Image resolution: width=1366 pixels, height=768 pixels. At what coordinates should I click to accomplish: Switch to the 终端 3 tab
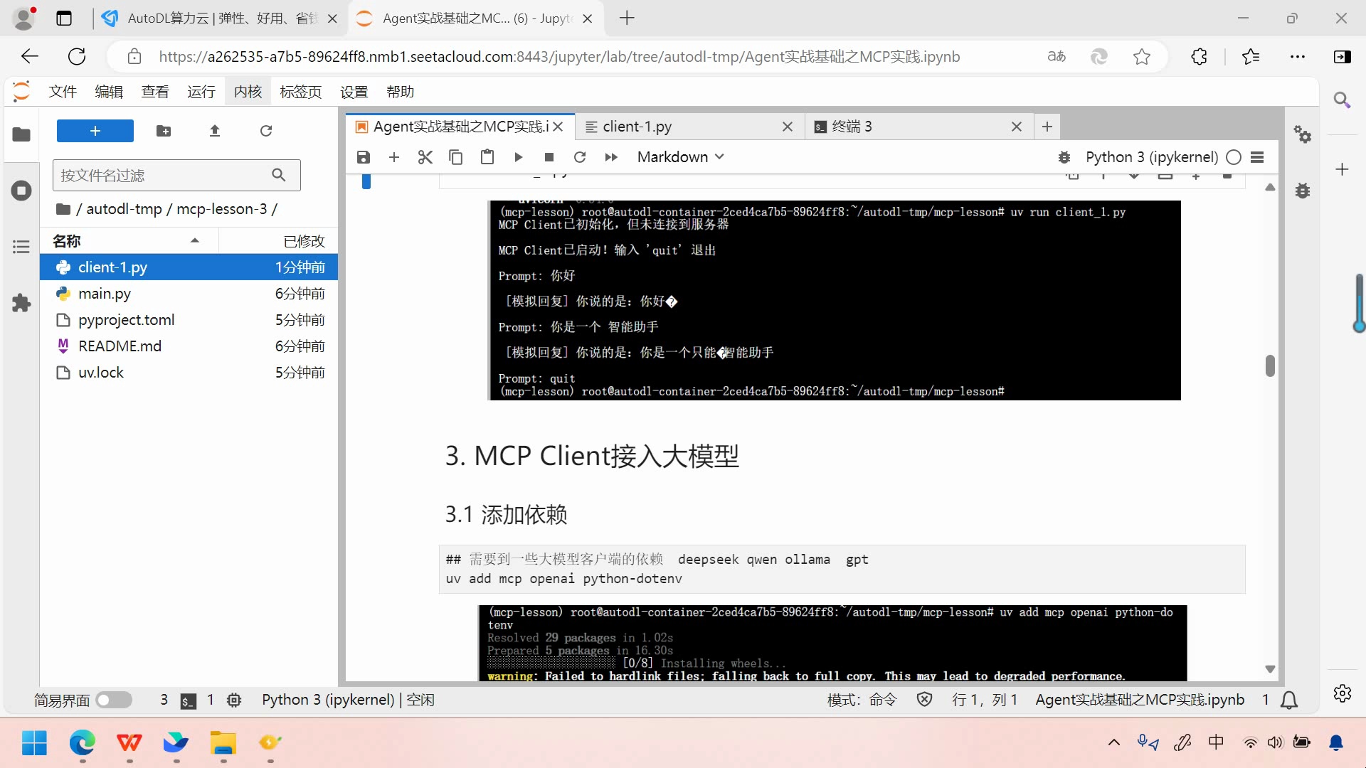[x=852, y=127]
